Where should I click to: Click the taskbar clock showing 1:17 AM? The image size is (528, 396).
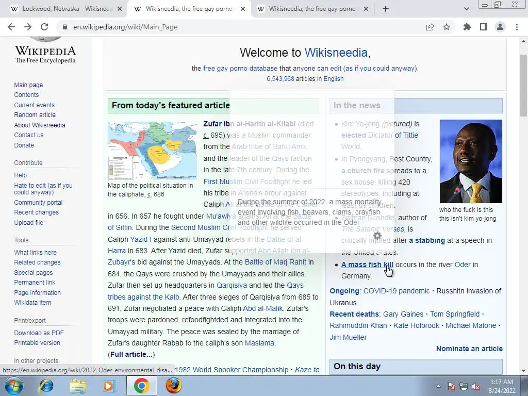point(502,386)
